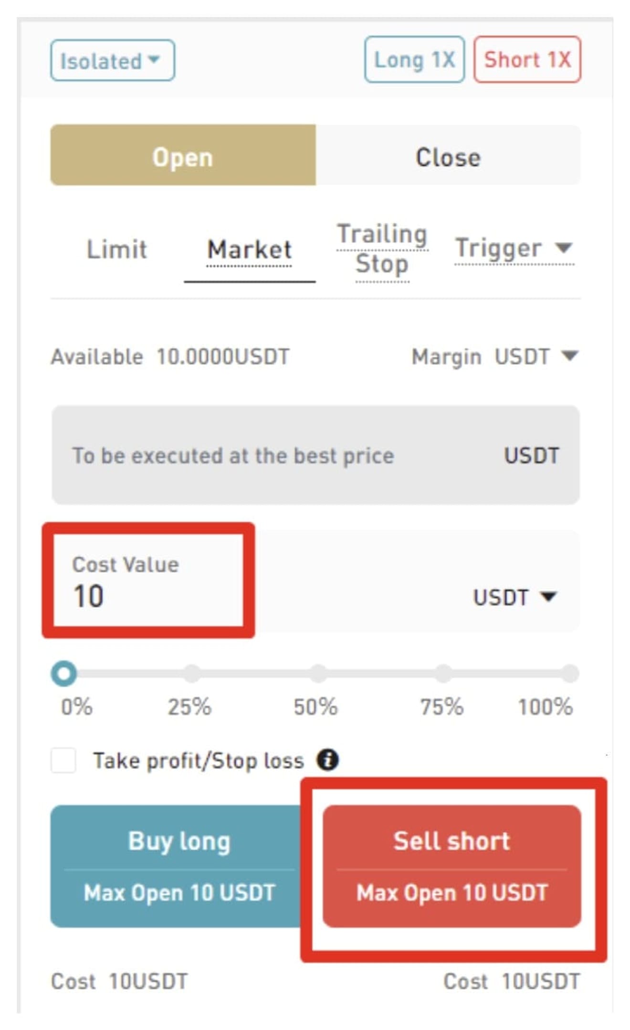630x1030 pixels.
Task: Open the Isolated margin mode dropdown
Action: point(112,61)
